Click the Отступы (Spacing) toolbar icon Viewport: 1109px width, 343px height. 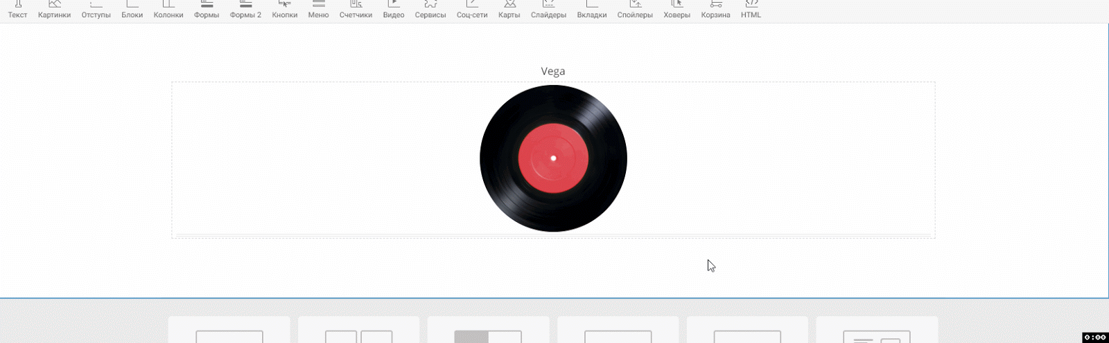96,10
